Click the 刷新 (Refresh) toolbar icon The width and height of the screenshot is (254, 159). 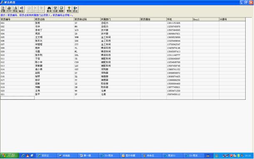point(61,9)
